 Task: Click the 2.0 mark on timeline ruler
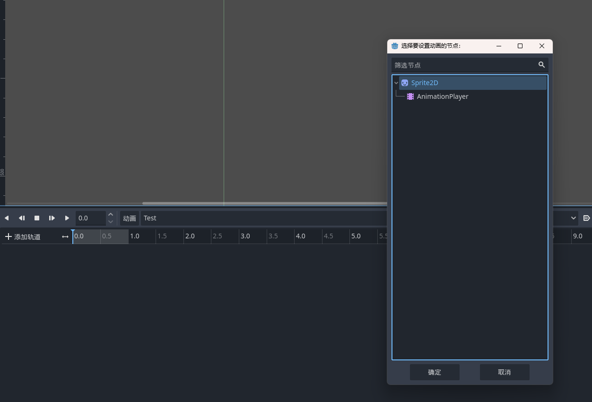click(190, 236)
